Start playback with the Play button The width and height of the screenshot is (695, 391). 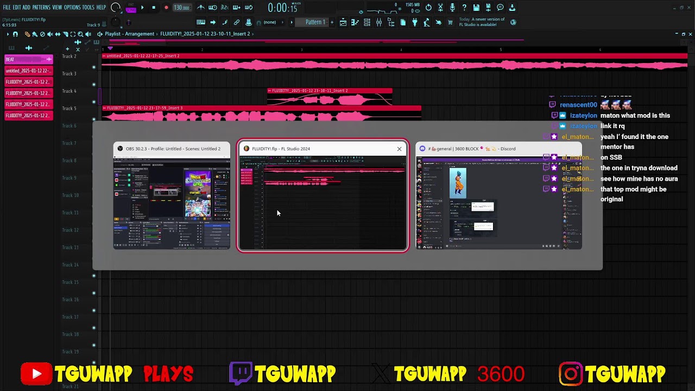[x=142, y=8]
